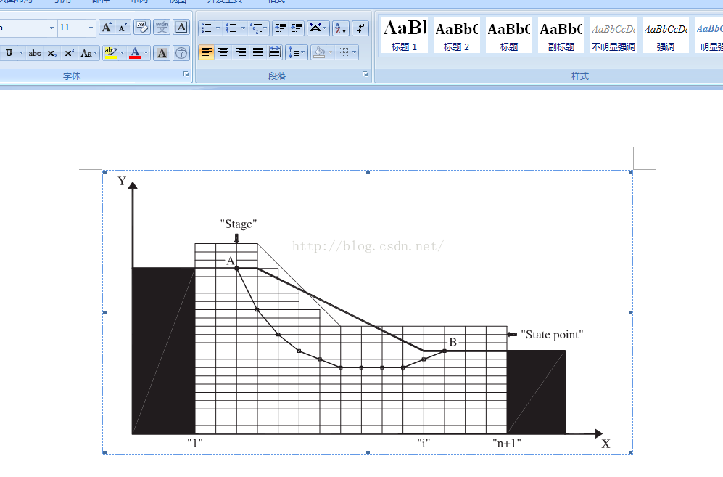Toggle underline formatting
The image size is (723, 477).
point(9,53)
